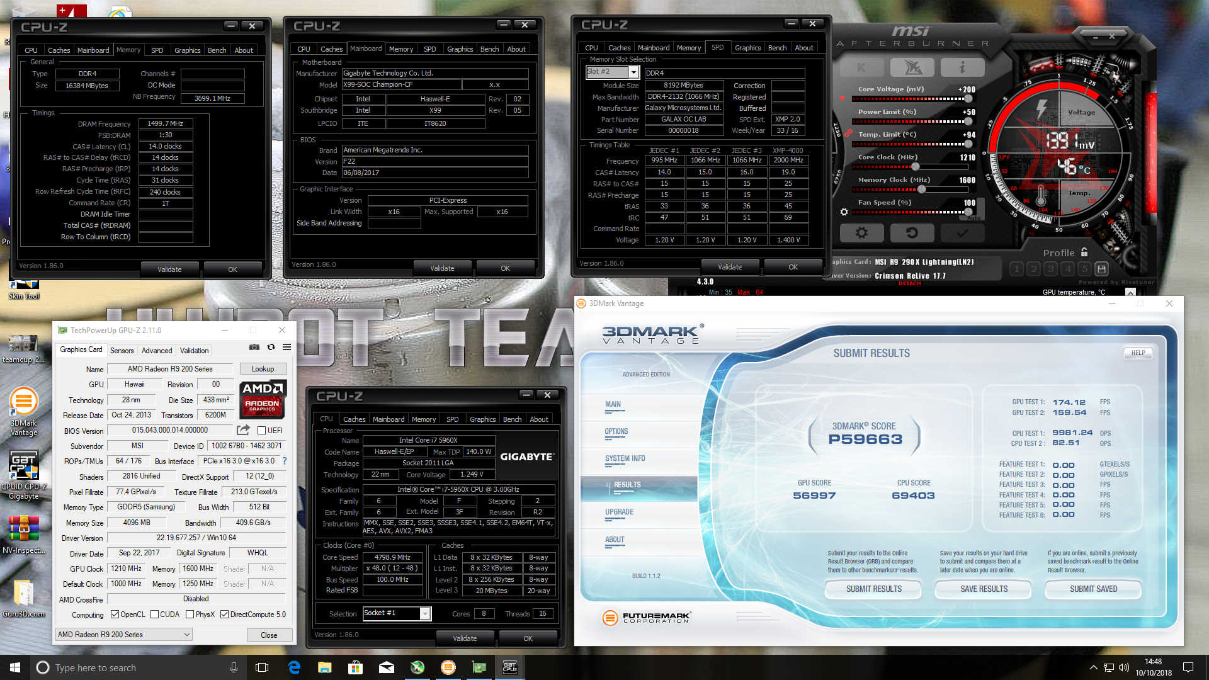
Task: Toggle the red link icon beside Temp. Limit
Action: pos(848,133)
